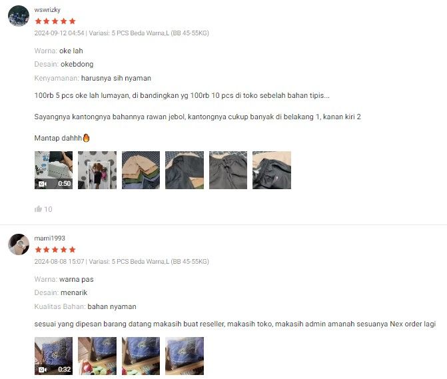Screen dimensions: 447x379
Task: Click the five-star rating under marni1993
Action: 55,250
